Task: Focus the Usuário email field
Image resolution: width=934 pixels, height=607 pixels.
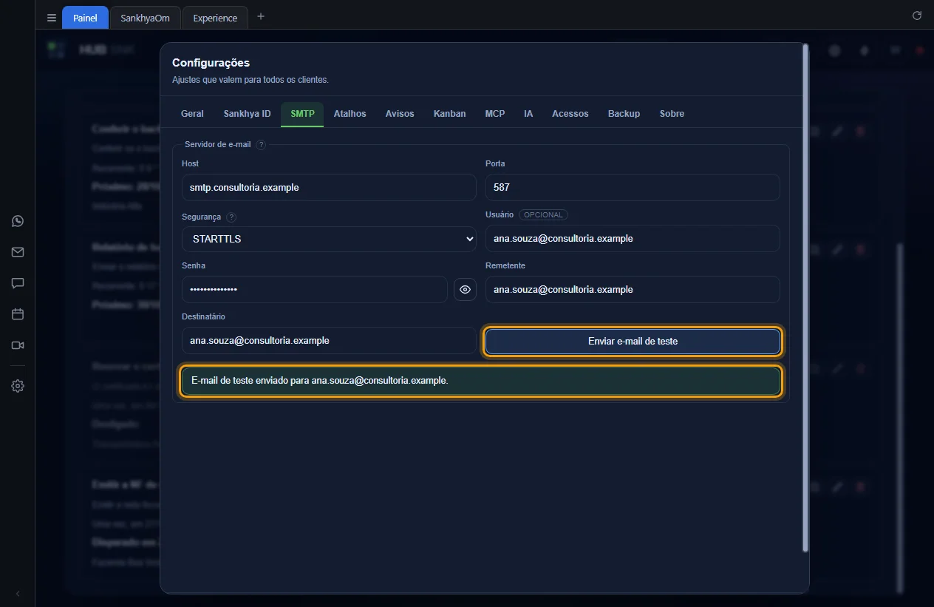Action: (x=633, y=239)
